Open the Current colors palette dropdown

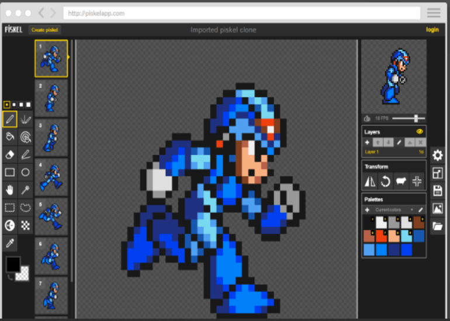[x=394, y=210]
